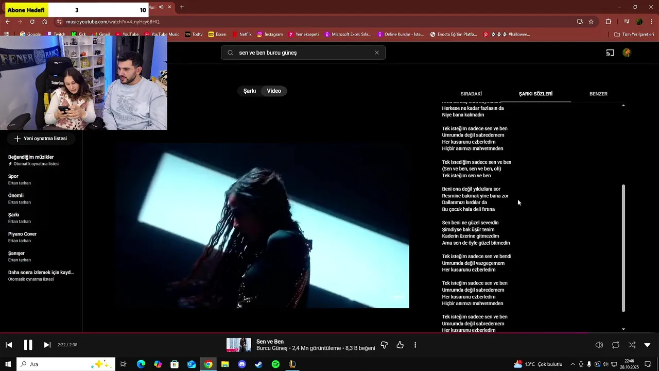Open Steam from the taskbar
659x371 pixels.
coord(258,364)
